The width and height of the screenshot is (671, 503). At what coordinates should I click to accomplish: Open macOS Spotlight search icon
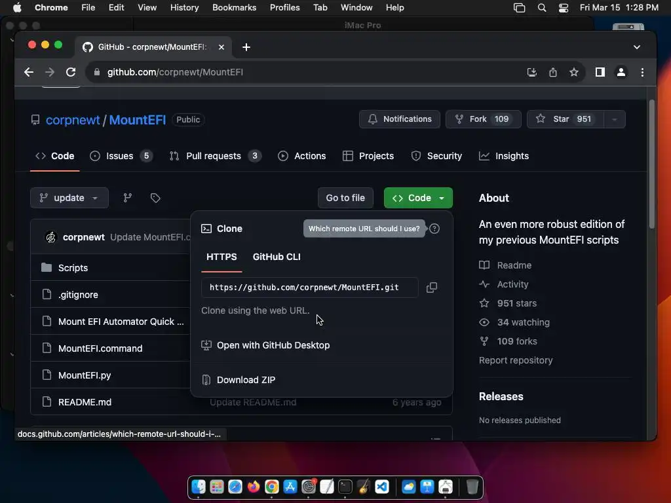542,8
